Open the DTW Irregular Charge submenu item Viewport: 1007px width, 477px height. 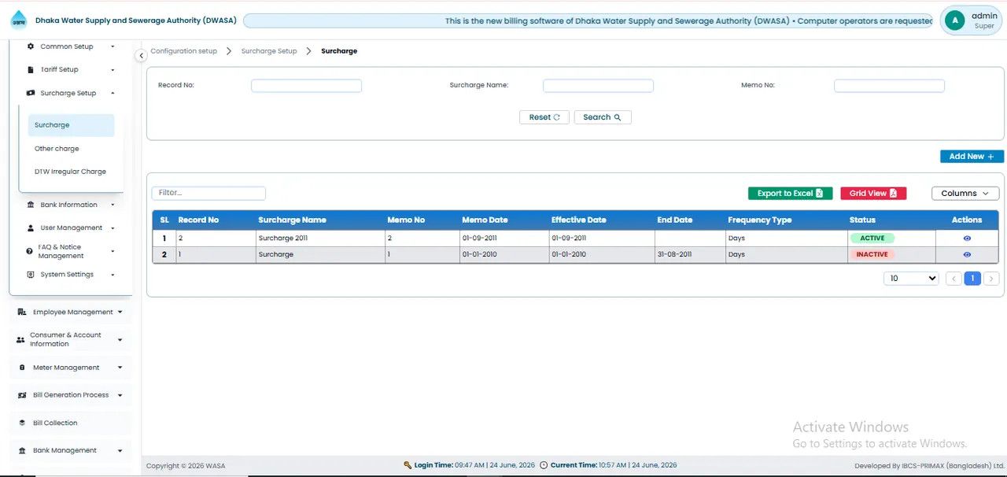tap(70, 172)
